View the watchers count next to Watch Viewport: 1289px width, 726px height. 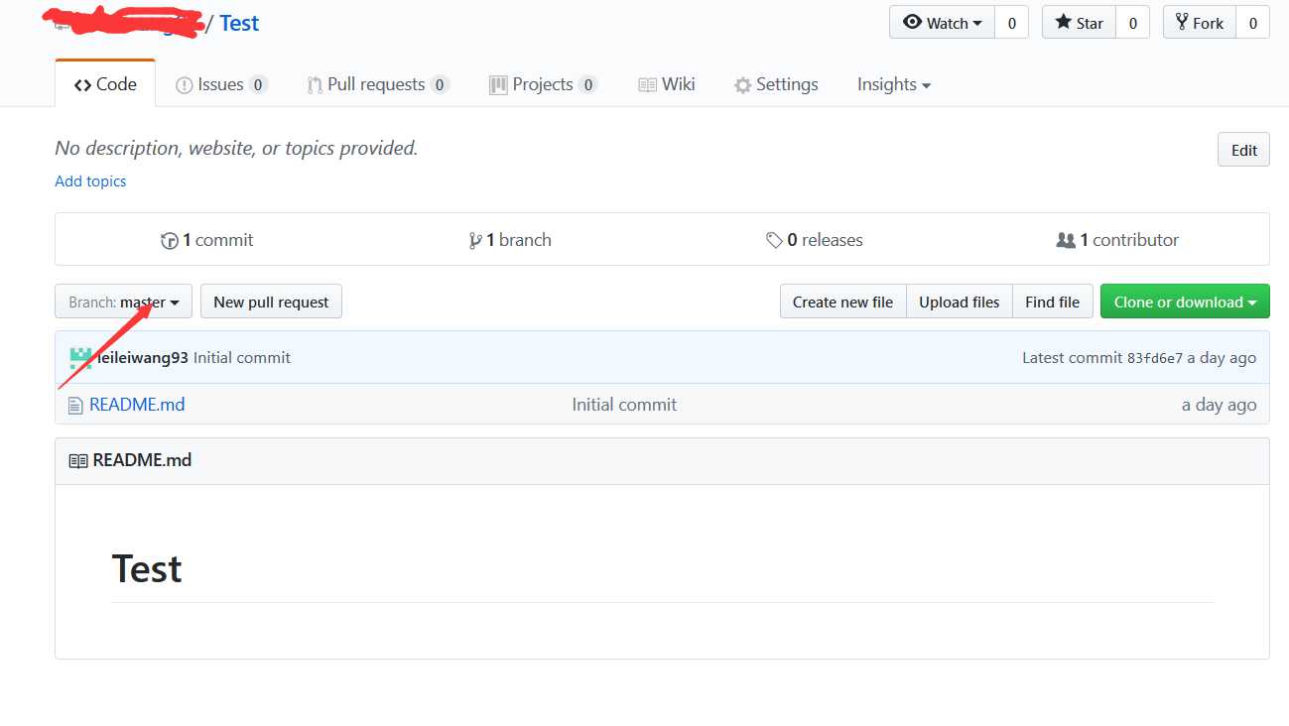[x=1011, y=23]
